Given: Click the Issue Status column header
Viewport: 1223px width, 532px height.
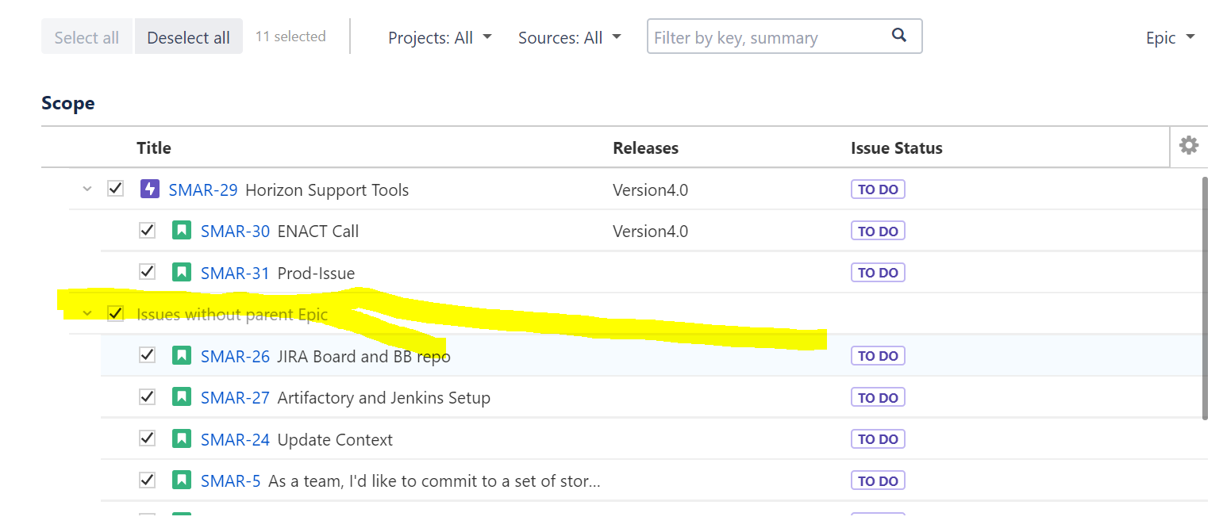Looking at the screenshot, I should tap(897, 147).
